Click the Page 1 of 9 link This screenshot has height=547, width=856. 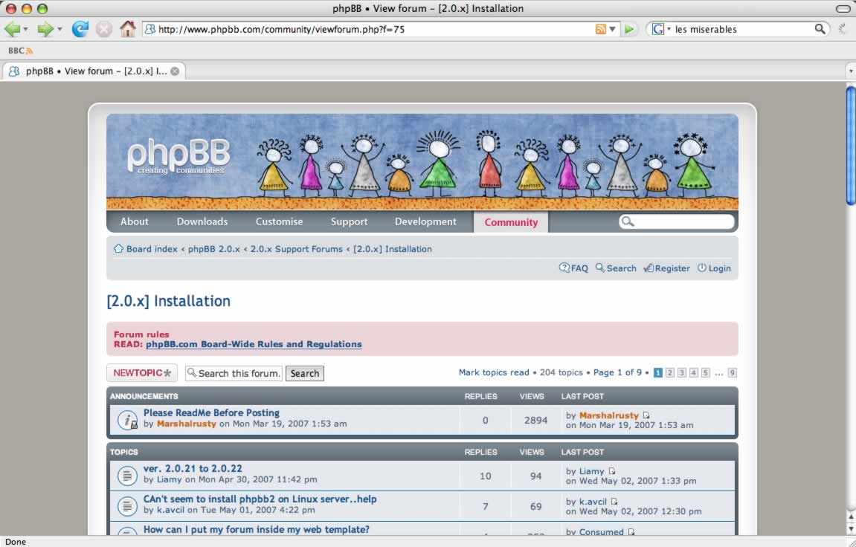617,372
